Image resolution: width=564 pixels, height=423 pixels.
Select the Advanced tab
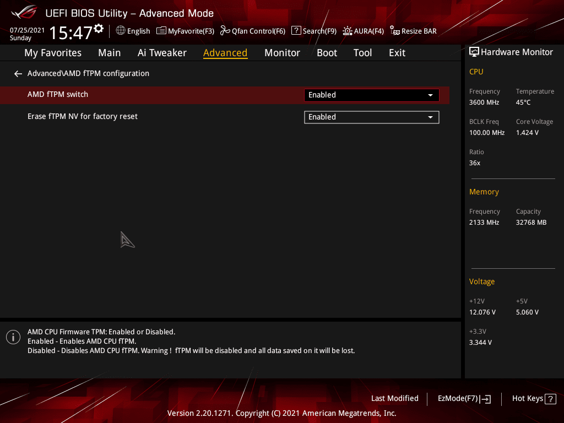(225, 53)
